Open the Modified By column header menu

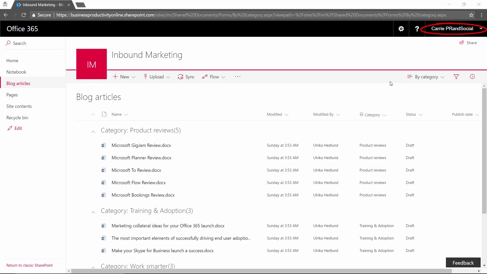tap(326, 114)
